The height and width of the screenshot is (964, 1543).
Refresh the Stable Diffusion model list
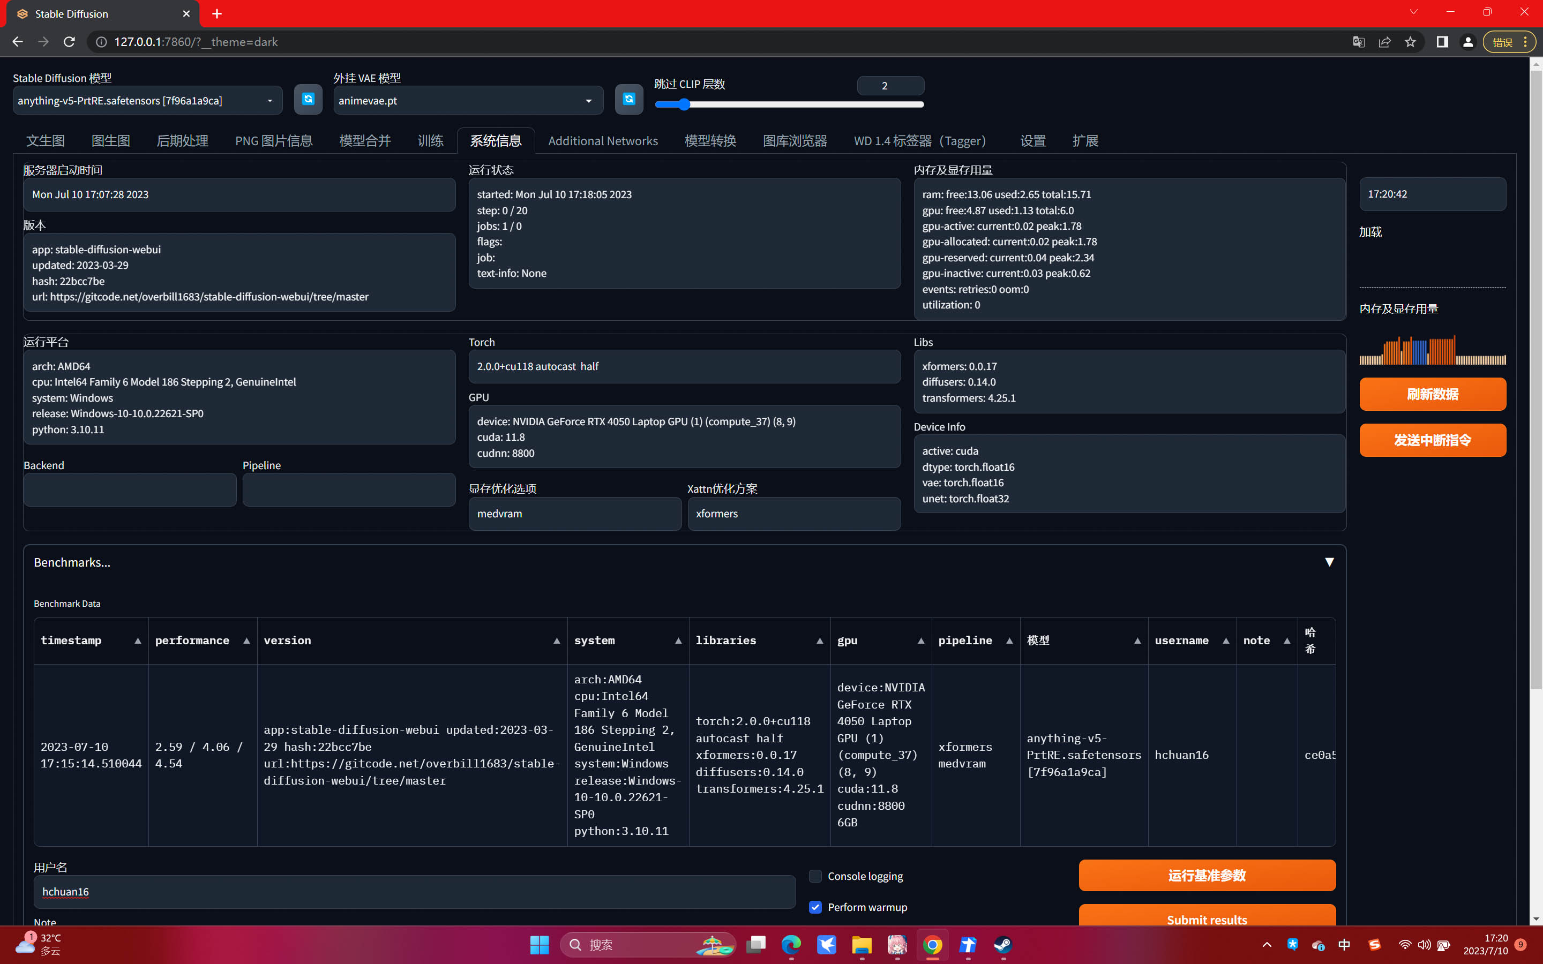coord(308,100)
